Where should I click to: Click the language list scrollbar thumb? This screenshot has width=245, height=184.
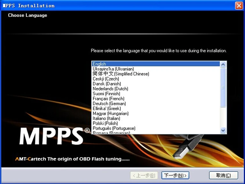(223, 88)
